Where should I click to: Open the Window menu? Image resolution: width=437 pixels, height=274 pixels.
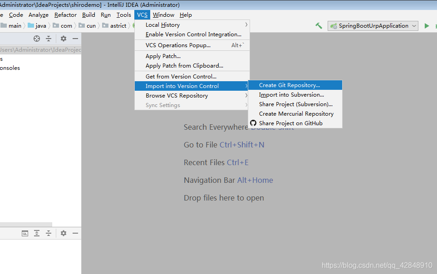pyautogui.click(x=164, y=15)
